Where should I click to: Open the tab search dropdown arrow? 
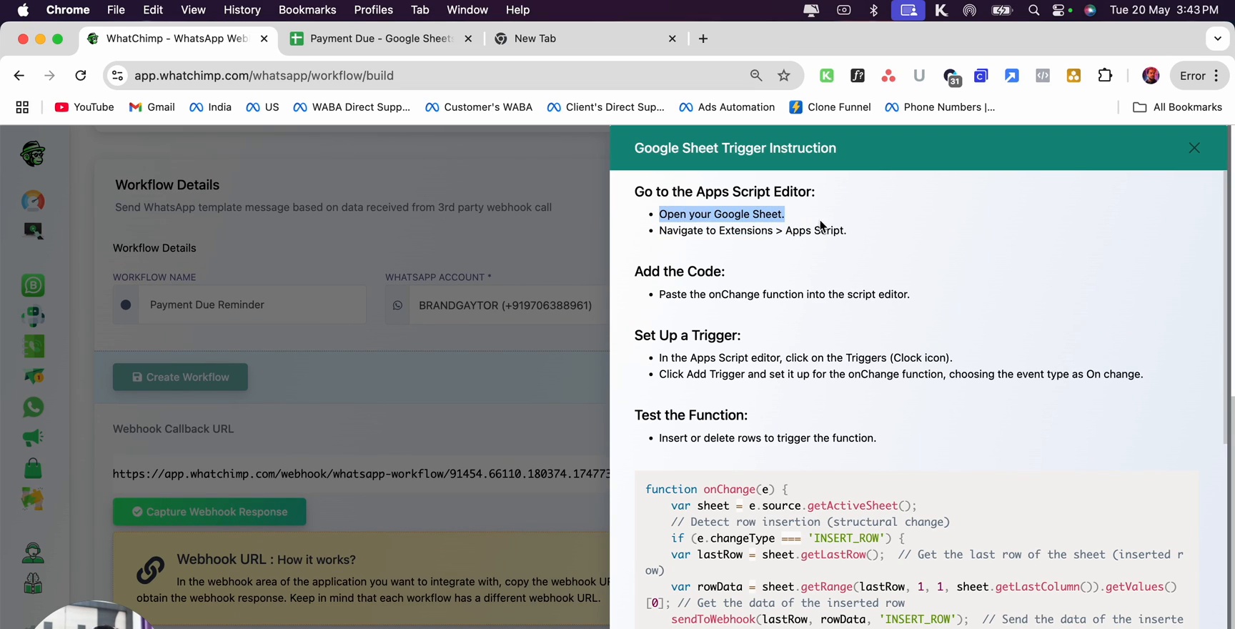pyautogui.click(x=1218, y=39)
